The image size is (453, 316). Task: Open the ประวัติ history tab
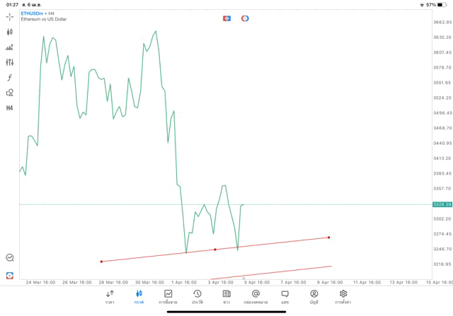[197, 296]
